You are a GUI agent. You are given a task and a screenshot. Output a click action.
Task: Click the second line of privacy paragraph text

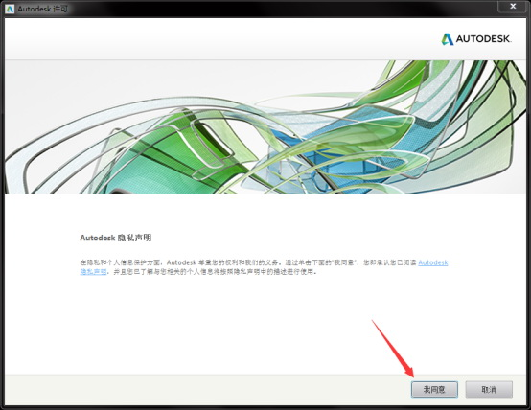coord(198,271)
